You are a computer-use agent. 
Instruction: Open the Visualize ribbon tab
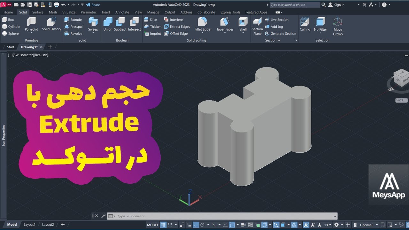[69, 12]
